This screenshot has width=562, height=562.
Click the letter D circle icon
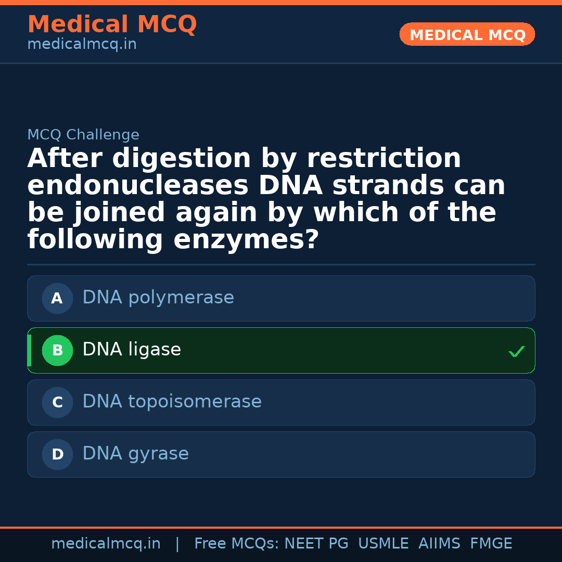click(57, 455)
